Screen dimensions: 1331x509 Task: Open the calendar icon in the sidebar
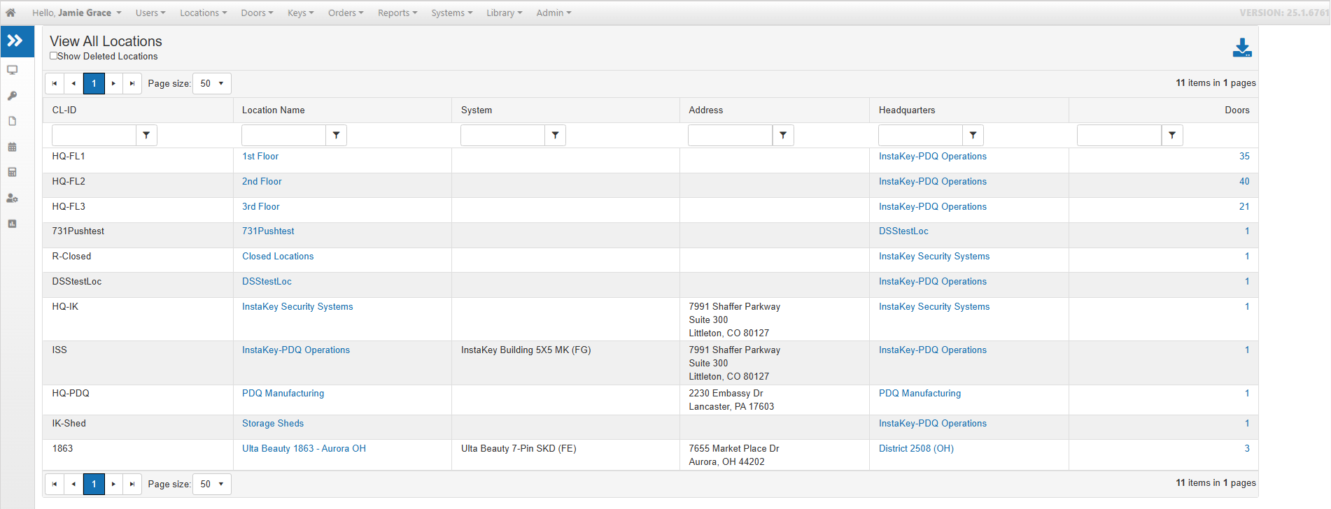pyautogui.click(x=13, y=147)
